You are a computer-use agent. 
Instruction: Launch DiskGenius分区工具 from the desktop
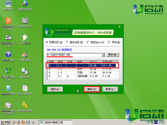pyautogui.click(x=8, y=24)
